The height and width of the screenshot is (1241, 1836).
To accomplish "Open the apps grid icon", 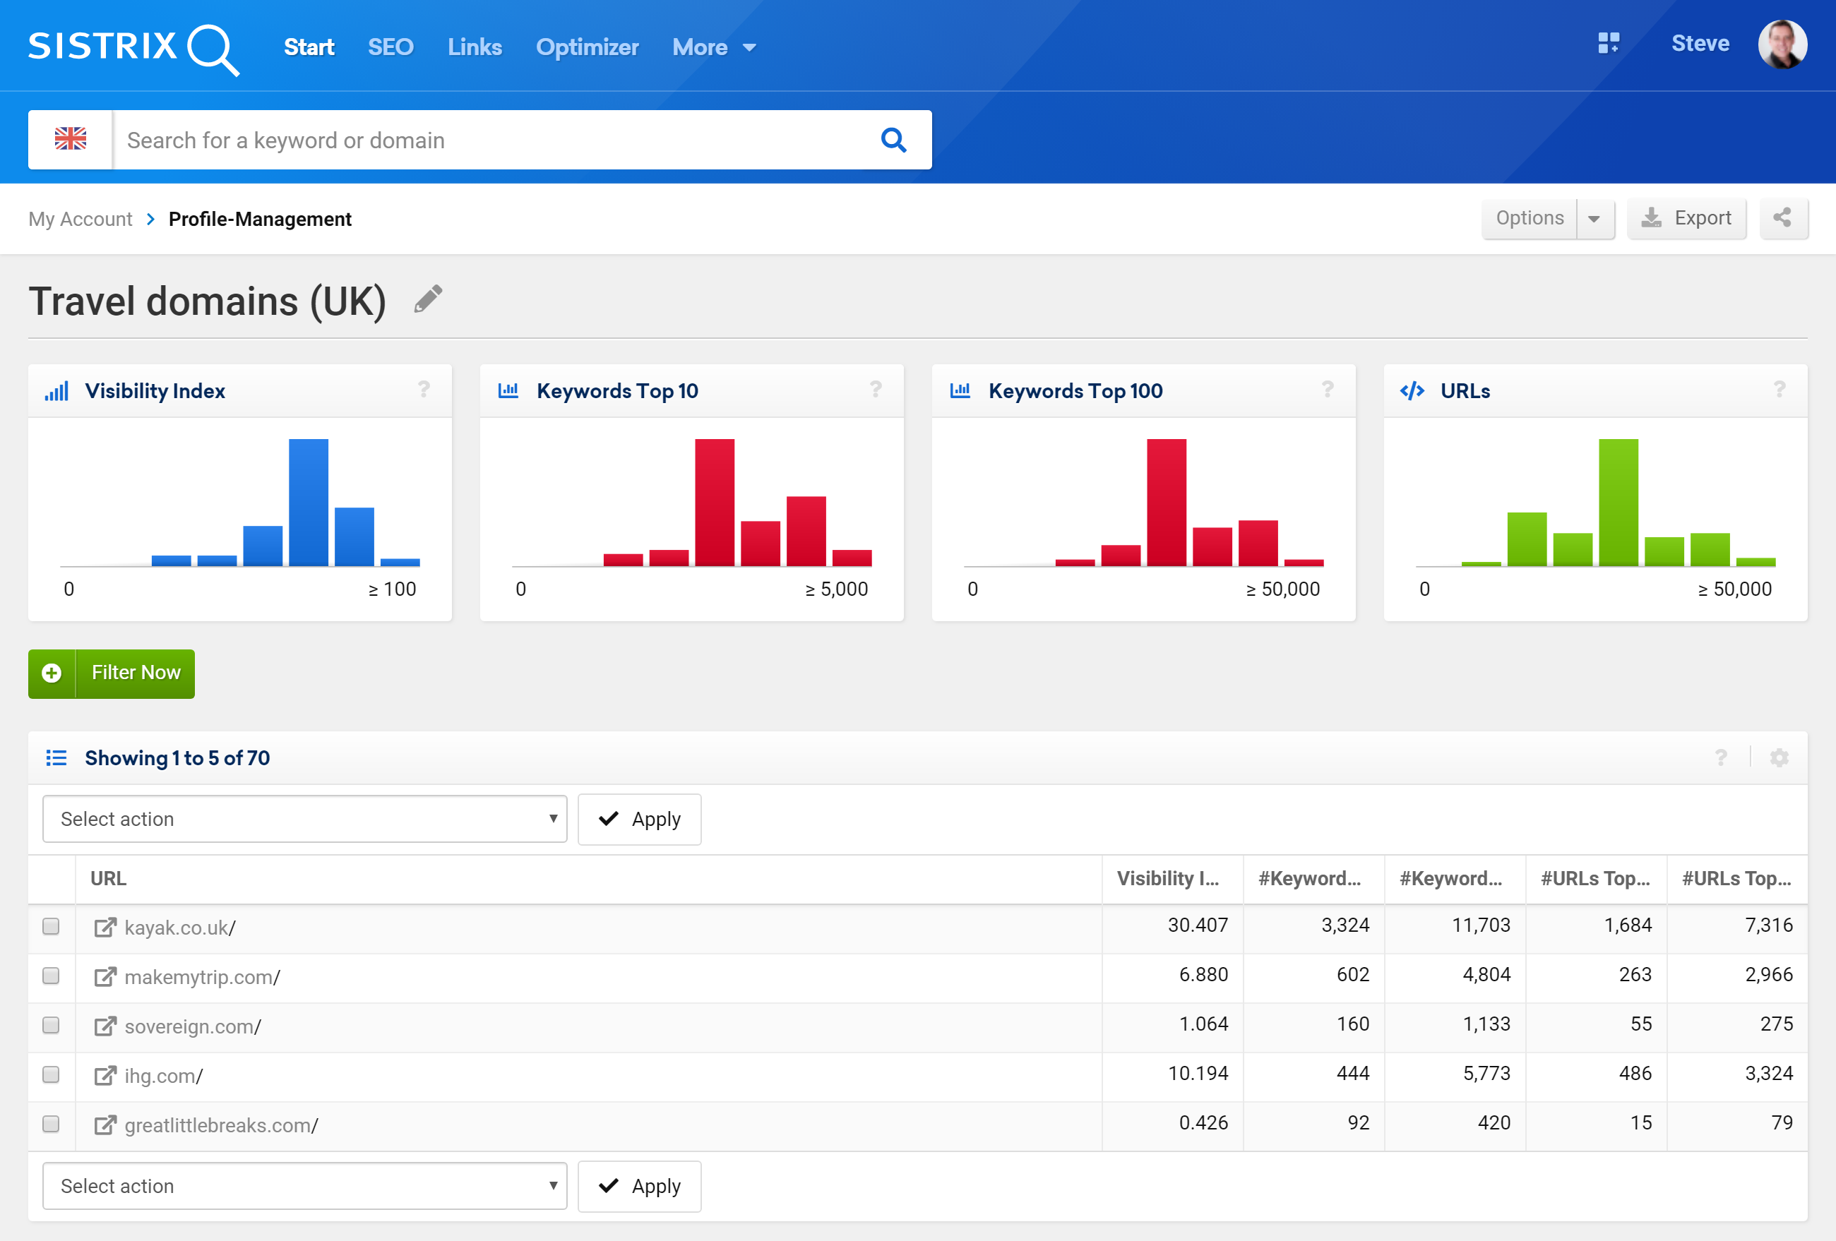I will (x=1609, y=44).
